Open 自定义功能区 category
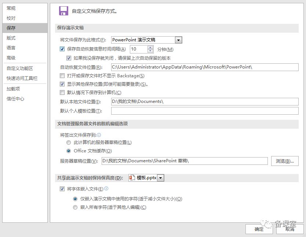Viewport: 306px width, 237px height. [x=25, y=68]
